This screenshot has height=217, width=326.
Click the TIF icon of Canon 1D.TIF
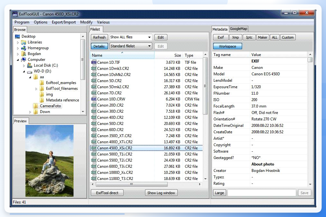(x=94, y=62)
